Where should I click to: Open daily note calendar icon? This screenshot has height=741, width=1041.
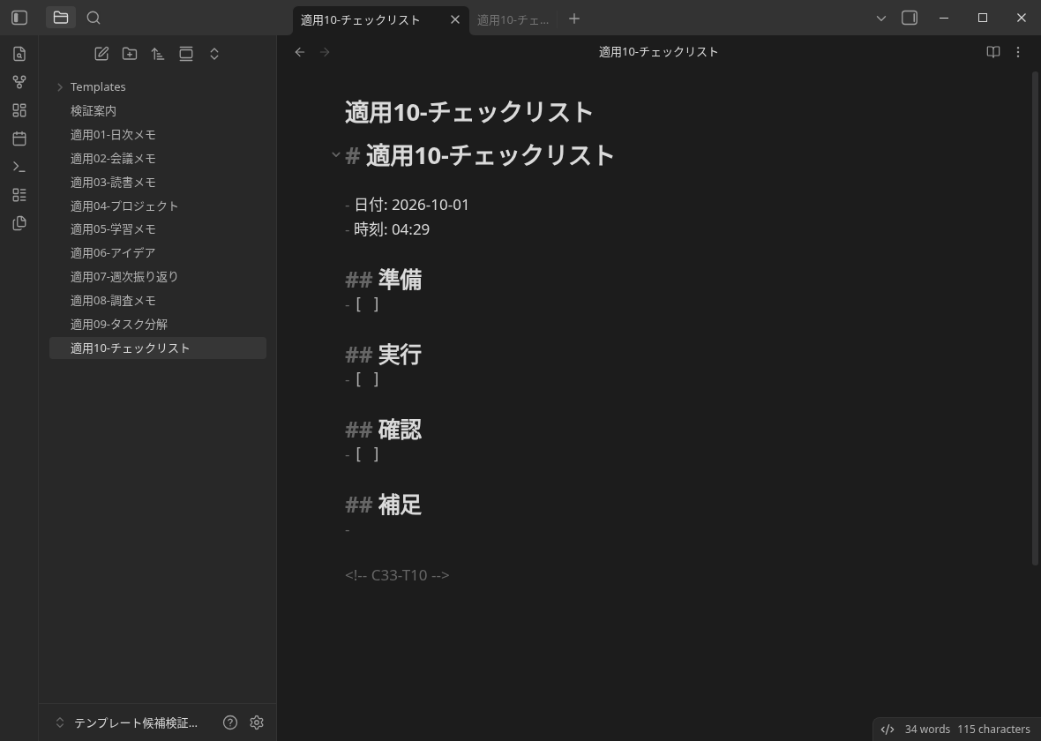click(x=19, y=138)
